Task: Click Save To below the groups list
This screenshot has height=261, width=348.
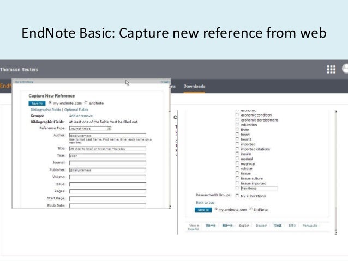Action: (203, 210)
